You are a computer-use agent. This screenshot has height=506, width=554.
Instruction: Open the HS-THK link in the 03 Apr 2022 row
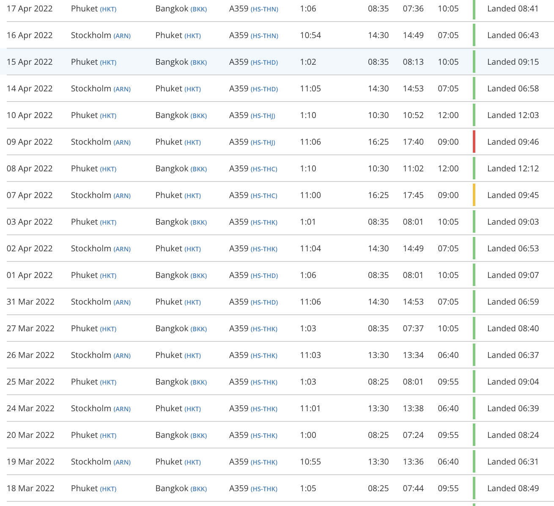tap(264, 223)
